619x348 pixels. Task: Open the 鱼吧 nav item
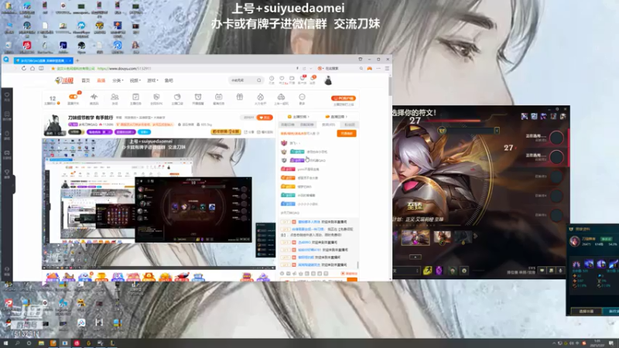169,80
